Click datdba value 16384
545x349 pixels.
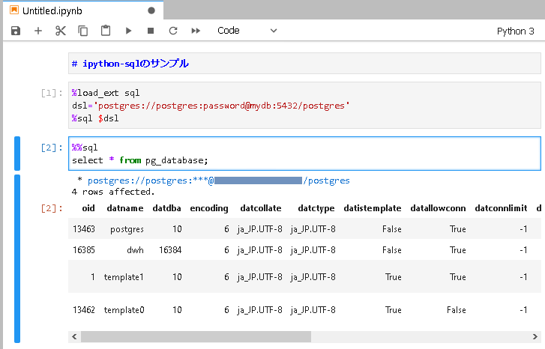click(170, 250)
